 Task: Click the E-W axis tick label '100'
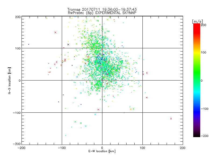(142, 148)
